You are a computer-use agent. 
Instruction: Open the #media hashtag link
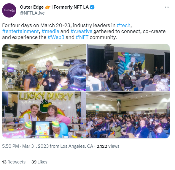(x=50, y=31)
